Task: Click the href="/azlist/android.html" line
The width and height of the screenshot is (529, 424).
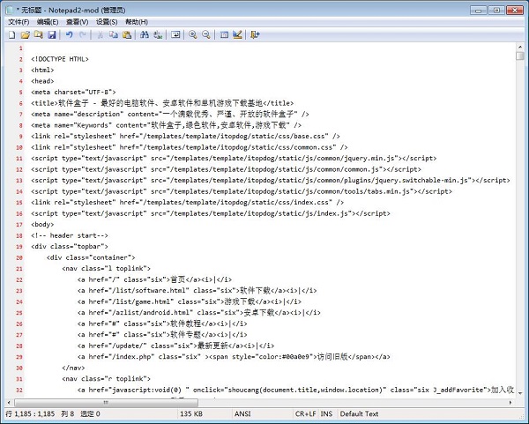Action: point(199,313)
